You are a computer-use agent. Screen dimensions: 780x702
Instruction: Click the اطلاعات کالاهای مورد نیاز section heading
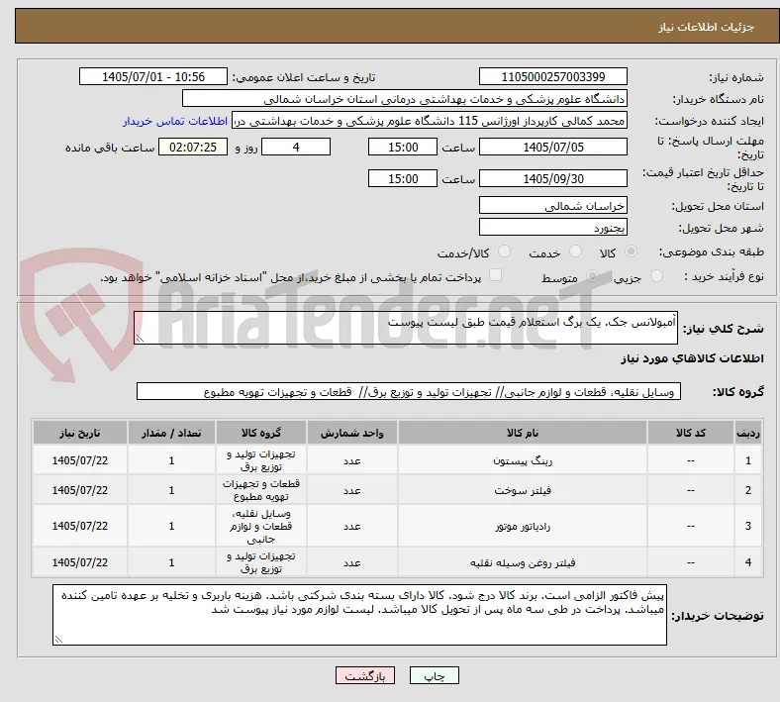click(692, 358)
